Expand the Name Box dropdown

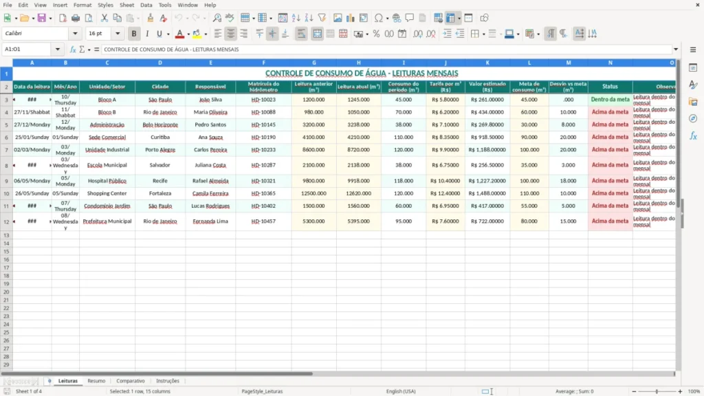click(x=58, y=49)
